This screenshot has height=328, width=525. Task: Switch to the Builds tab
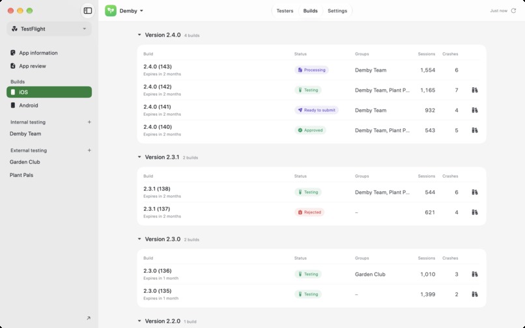coord(311,10)
